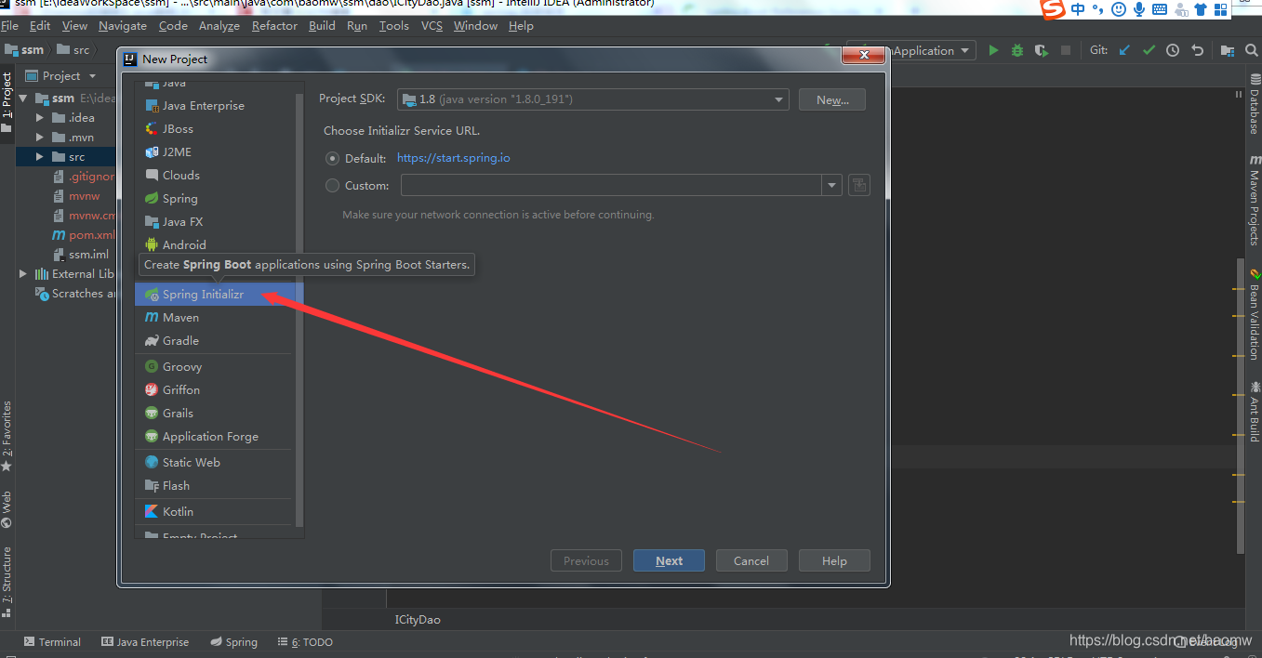This screenshot has height=658, width=1262.
Task: Click the Sogou IME microphone icon
Action: click(x=1139, y=9)
